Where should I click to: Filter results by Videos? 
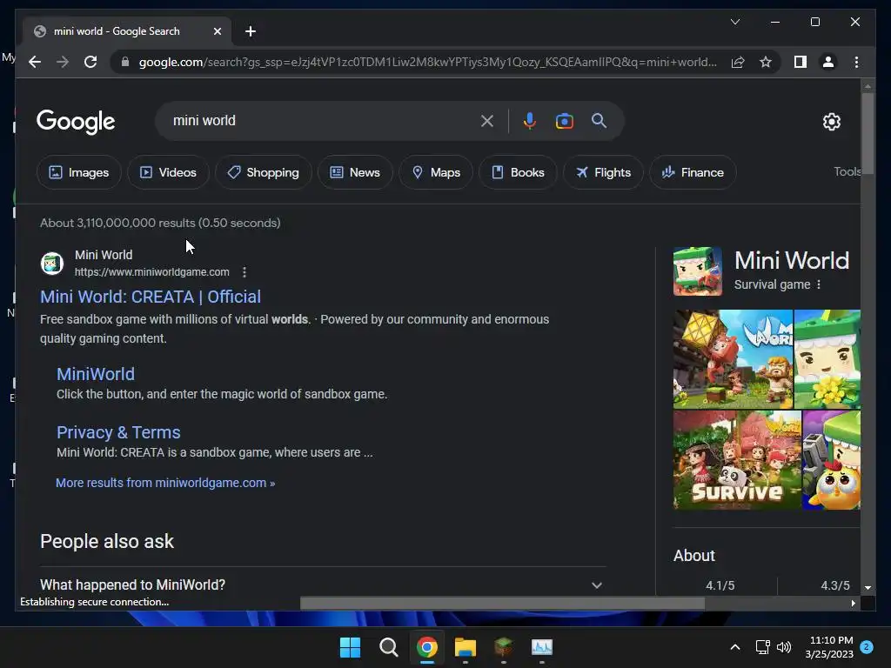click(168, 172)
